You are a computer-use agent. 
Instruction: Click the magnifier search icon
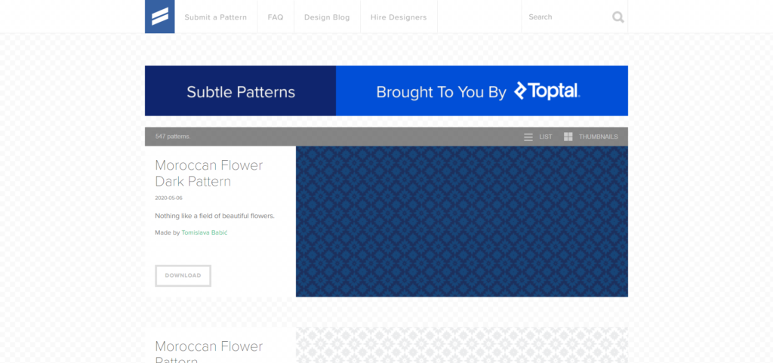(617, 17)
